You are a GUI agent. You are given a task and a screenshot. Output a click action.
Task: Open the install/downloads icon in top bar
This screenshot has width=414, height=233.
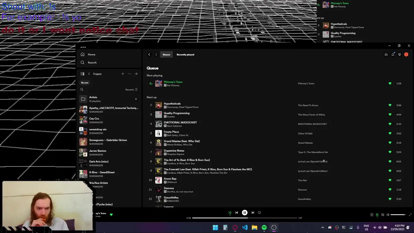[386, 54]
